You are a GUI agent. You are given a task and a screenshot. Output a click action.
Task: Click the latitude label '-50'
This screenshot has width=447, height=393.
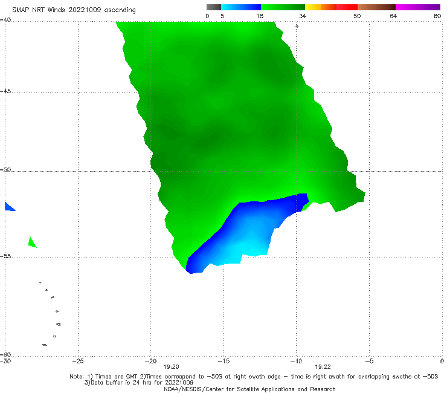(x=5, y=170)
